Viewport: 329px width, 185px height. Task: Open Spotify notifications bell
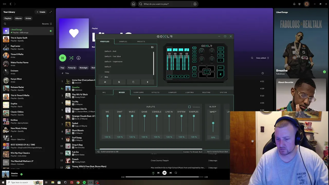[294, 4]
